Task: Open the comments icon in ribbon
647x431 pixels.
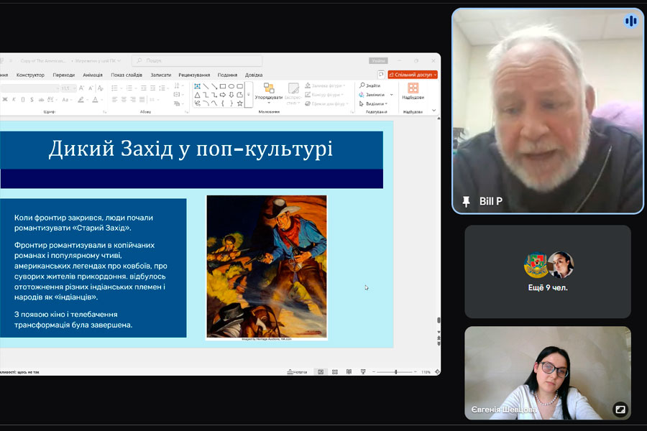Action: (381, 75)
